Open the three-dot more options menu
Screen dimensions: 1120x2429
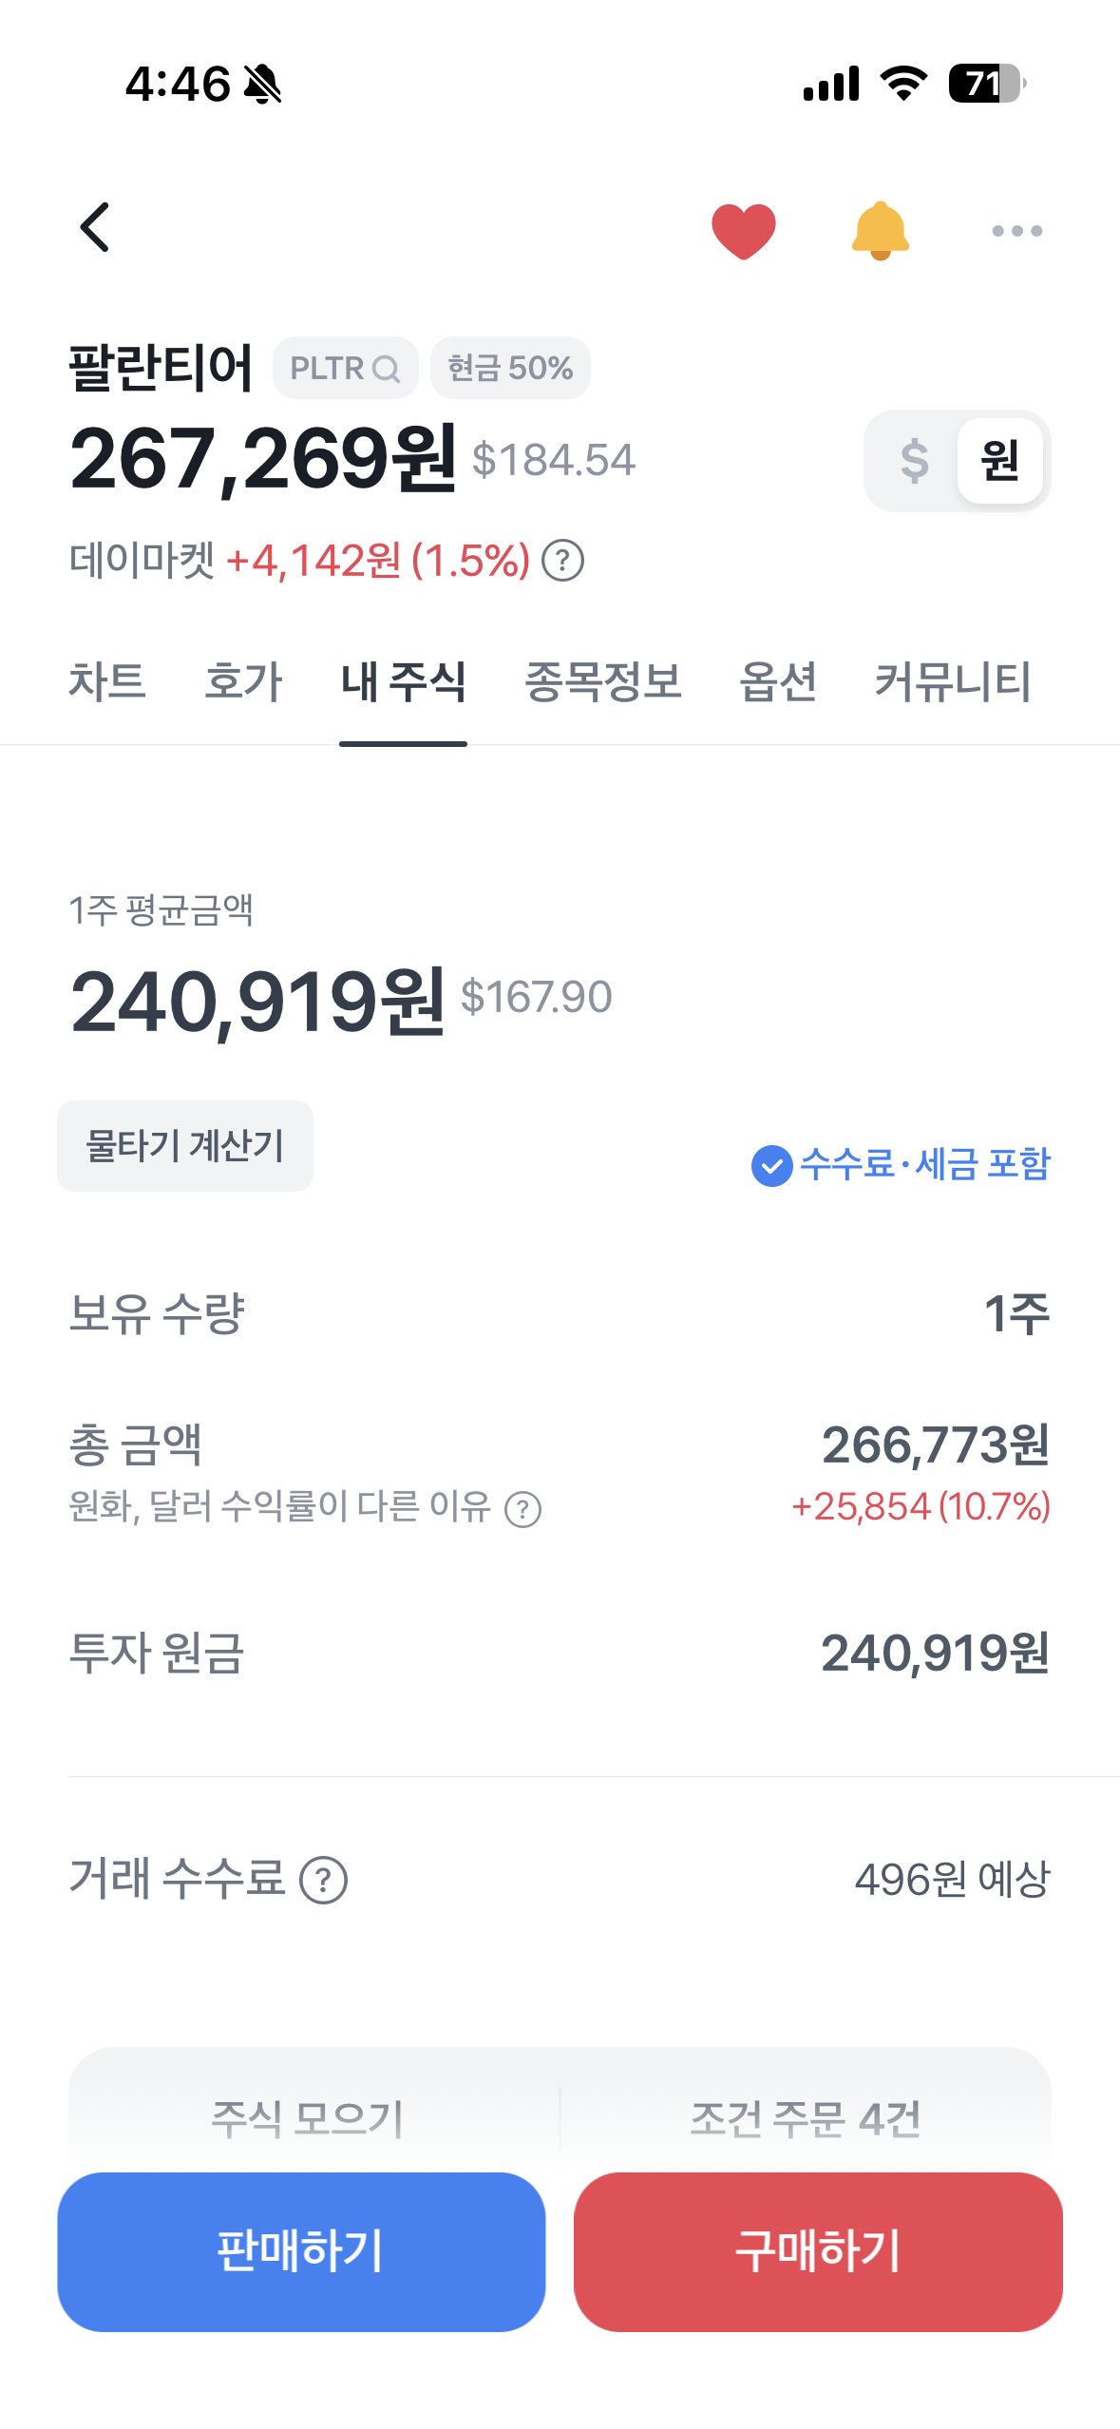point(1016,231)
